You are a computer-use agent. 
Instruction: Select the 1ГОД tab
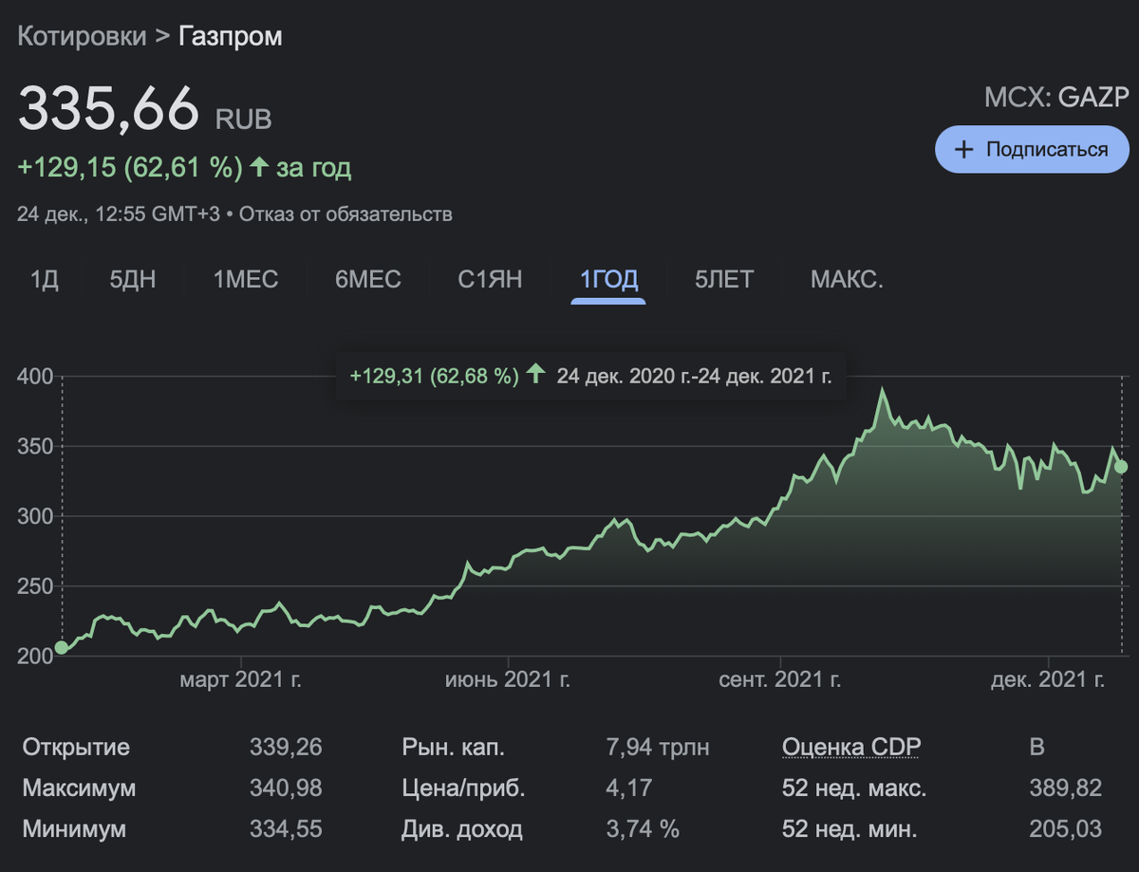coord(608,280)
